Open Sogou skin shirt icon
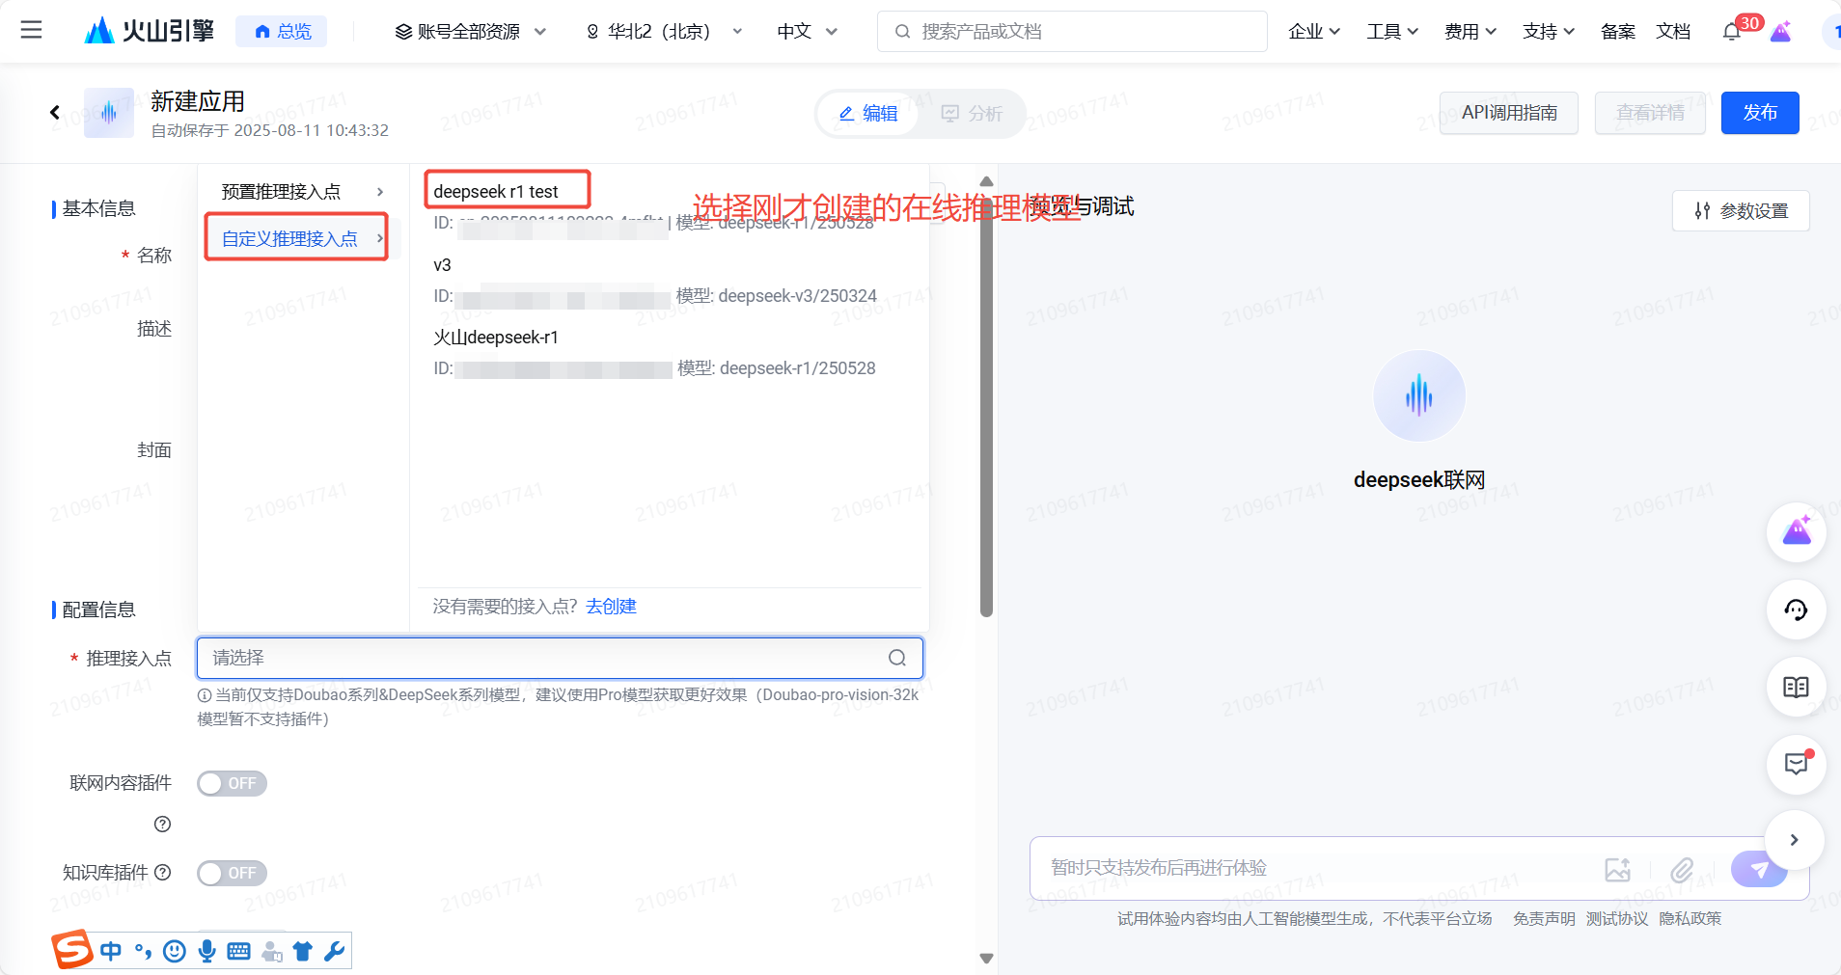The image size is (1841, 975). point(303,952)
